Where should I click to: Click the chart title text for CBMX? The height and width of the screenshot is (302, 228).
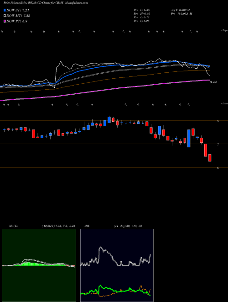[46, 3]
